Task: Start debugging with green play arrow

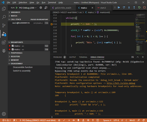Action: click(17, 8)
